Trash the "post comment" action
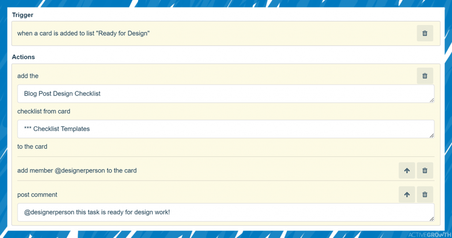This screenshot has width=452, height=238. pyautogui.click(x=425, y=194)
